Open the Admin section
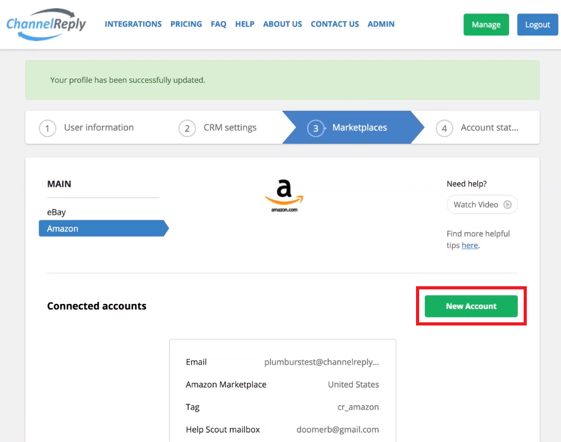Viewport: 561px width, 442px height. (381, 24)
